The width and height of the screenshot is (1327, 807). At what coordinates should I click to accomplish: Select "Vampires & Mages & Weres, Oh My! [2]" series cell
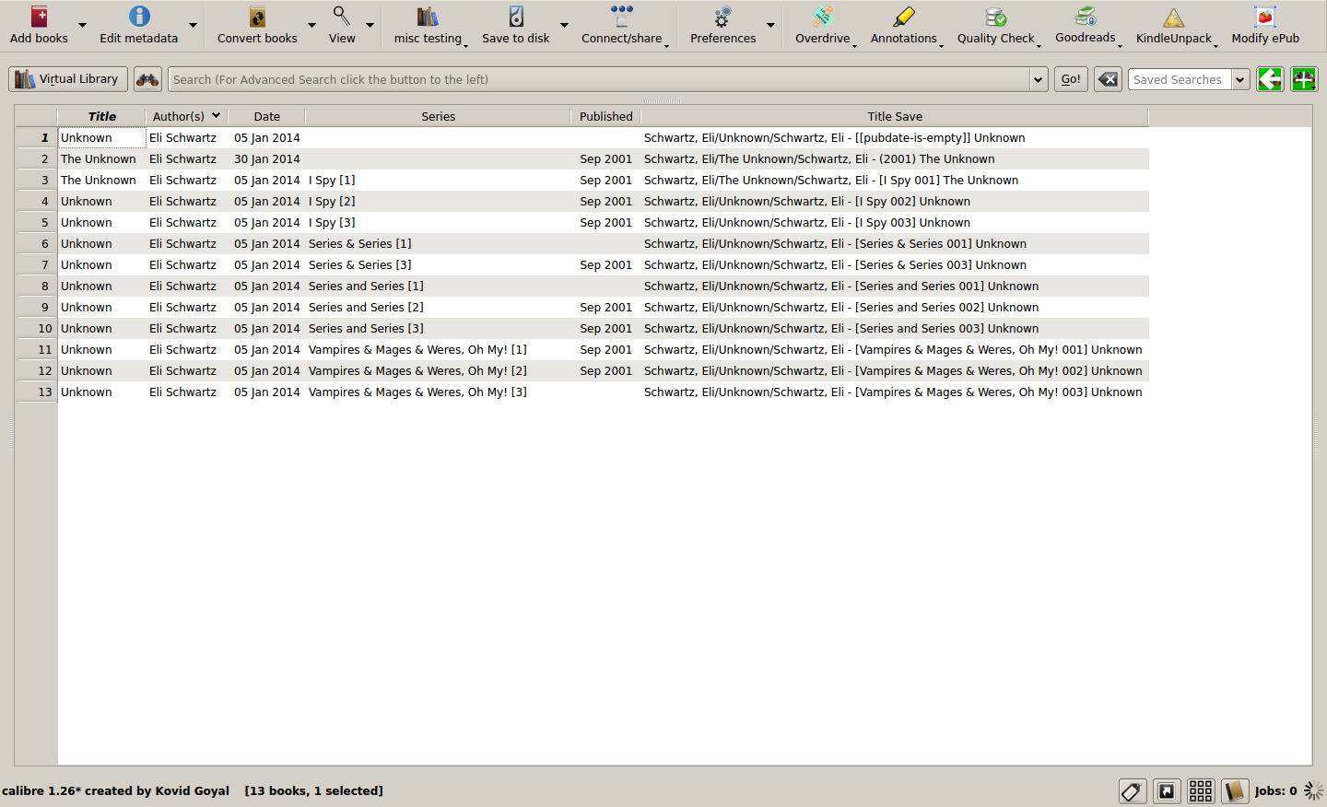tap(439, 371)
